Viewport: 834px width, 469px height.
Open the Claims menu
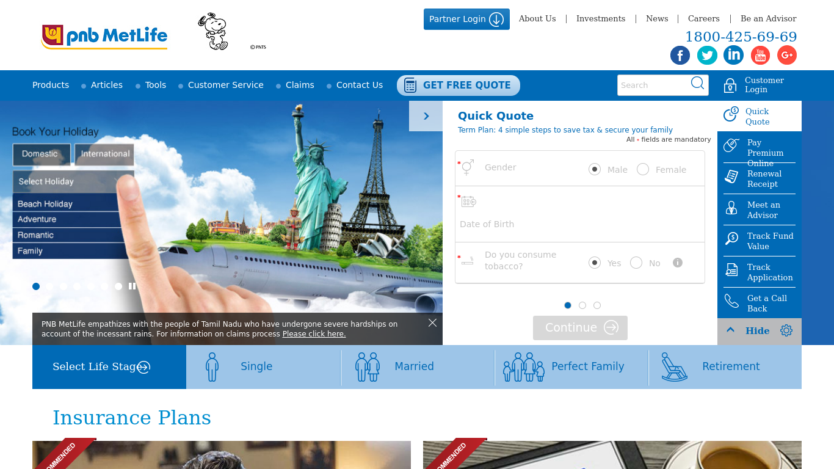(x=300, y=85)
